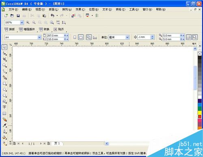203x157 pixels.
Task: Click the vertical scrollbar up arrow
Action: [195, 49]
